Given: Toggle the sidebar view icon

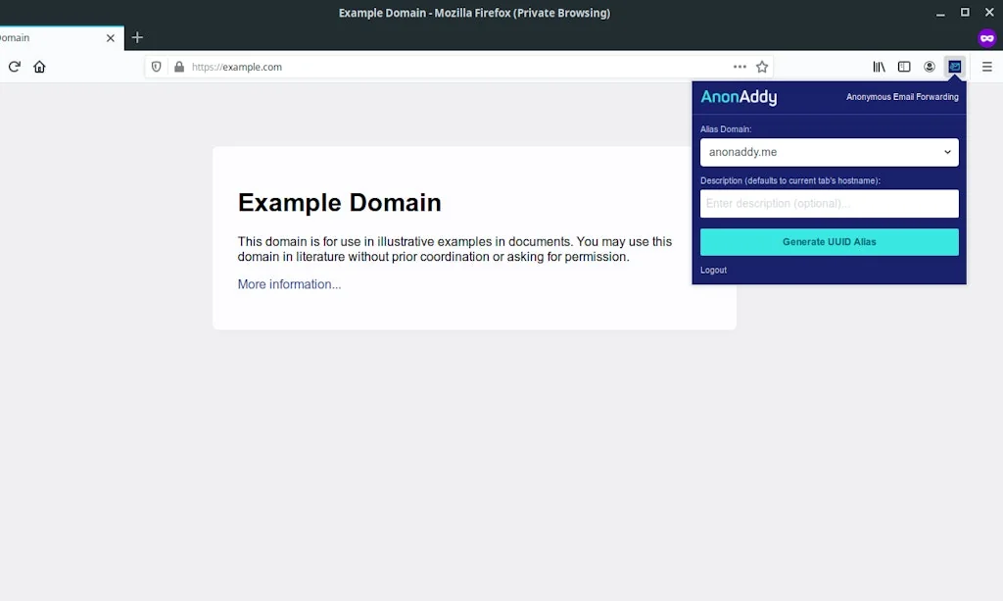Looking at the screenshot, I should click(904, 67).
